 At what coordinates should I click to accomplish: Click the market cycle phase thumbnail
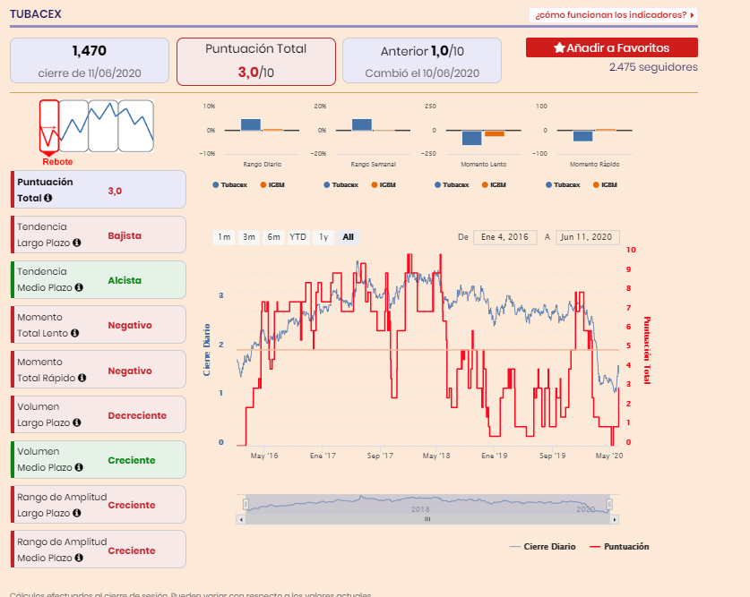[x=97, y=126]
